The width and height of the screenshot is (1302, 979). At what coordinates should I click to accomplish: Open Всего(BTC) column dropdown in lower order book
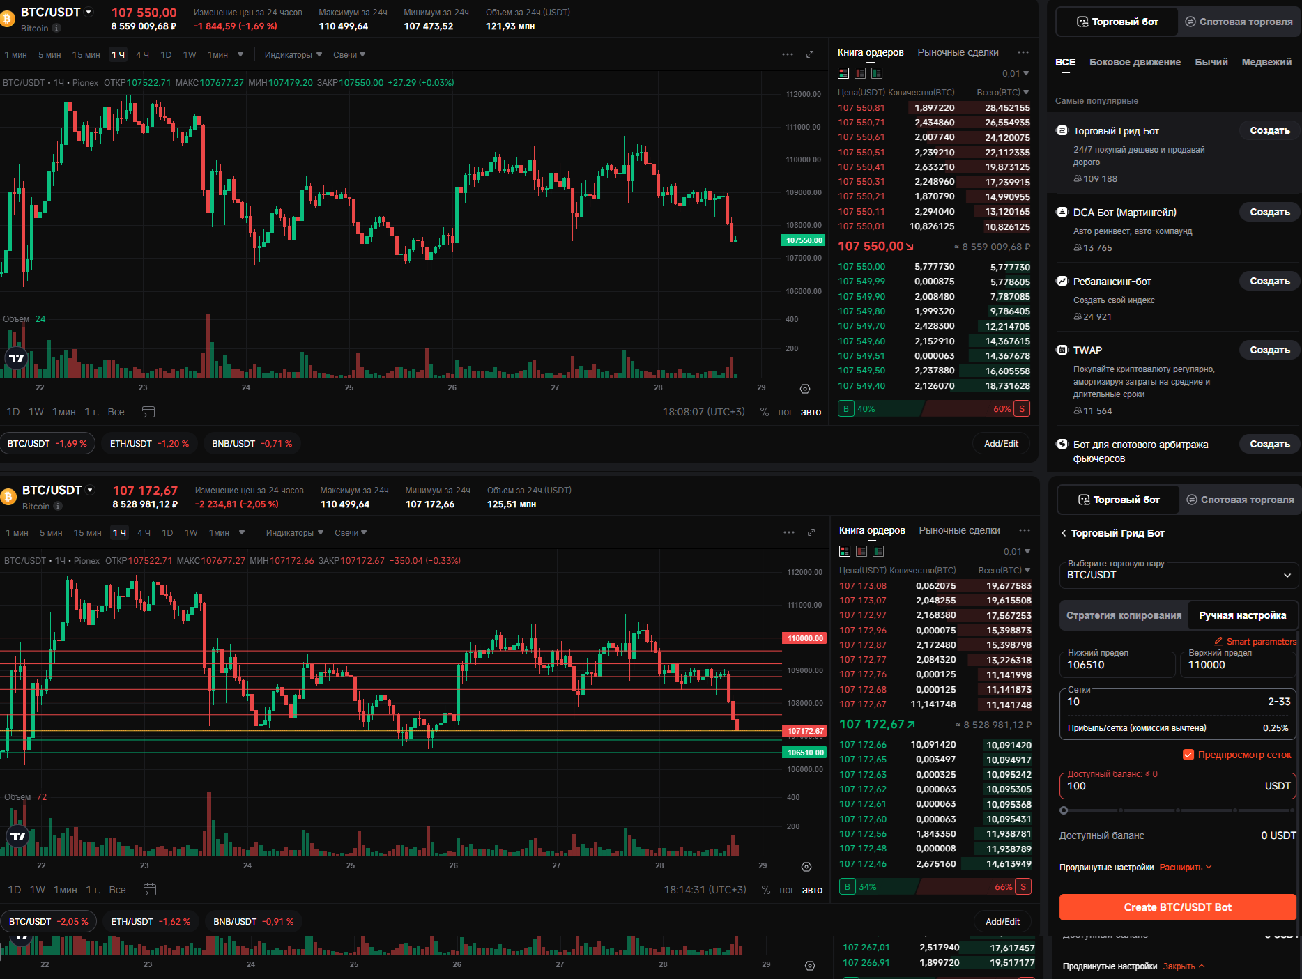tap(1004, 570)
